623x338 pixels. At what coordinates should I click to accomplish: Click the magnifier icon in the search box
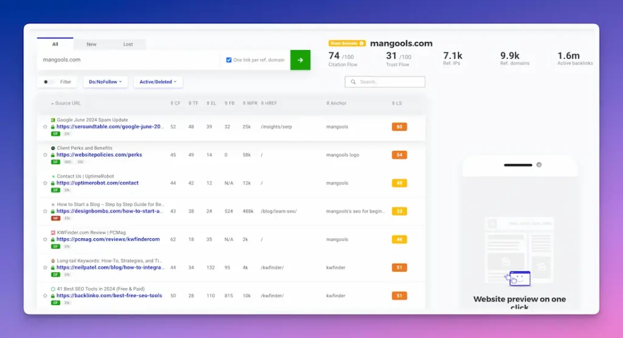click(x=353, y=82)
